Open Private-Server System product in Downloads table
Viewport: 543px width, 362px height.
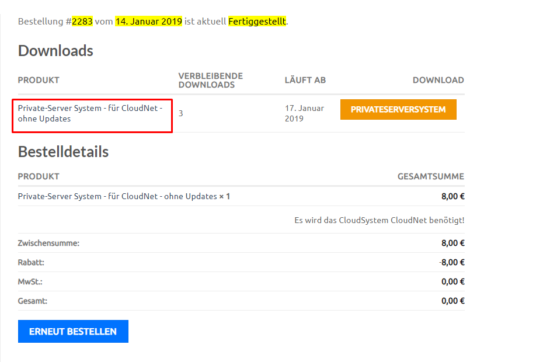[x=90, y=113]
